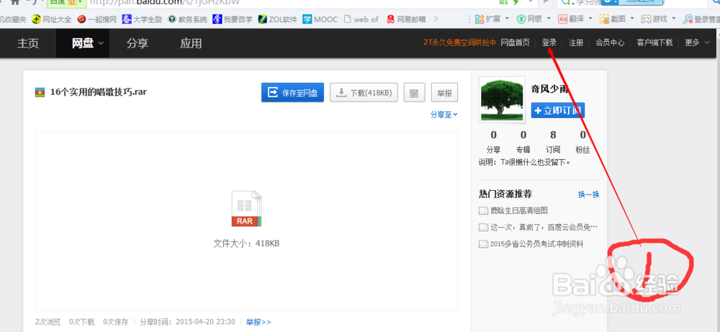Switch to the 应用 tab
The width and height of the screenshot is (720, 332).
191,44
